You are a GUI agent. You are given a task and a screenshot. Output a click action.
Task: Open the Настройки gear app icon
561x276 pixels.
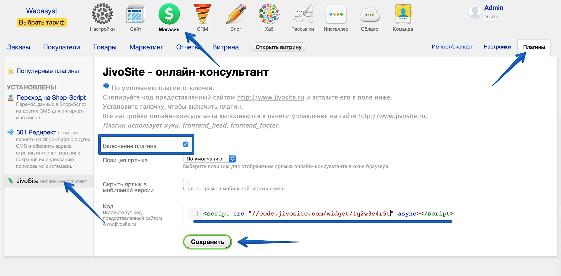pyautogui.click(x=102, y=14)
